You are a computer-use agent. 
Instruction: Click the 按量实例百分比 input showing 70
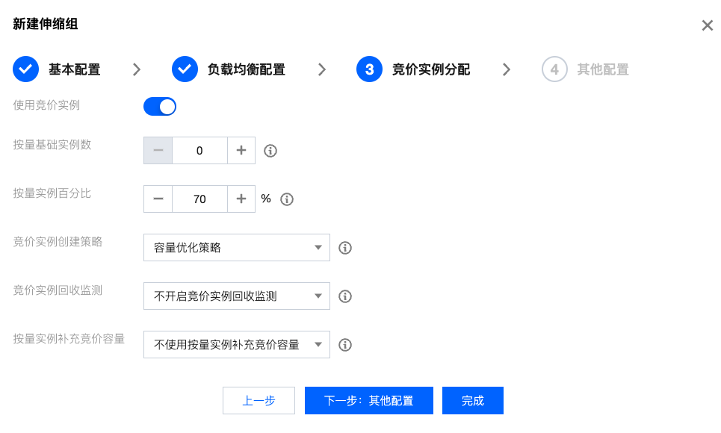[x=199, y=199]
